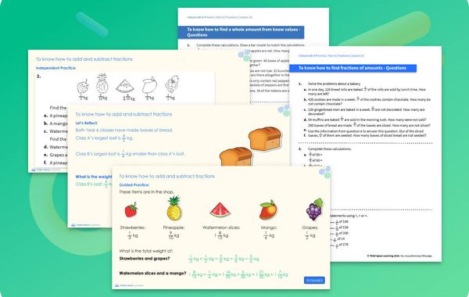The image size is (469, 297).
Task: Select the 'Strawberries and grapes?' question
Action: click(x=145, y=259)
